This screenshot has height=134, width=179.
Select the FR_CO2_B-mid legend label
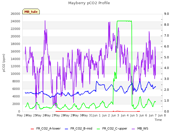(x=81, y=128)
